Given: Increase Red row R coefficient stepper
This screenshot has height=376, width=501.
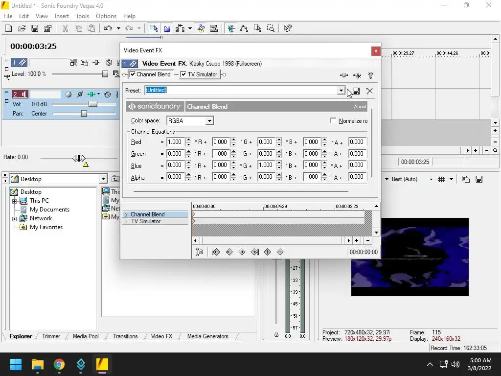Looking at the screenshot, I should (188, 140).
